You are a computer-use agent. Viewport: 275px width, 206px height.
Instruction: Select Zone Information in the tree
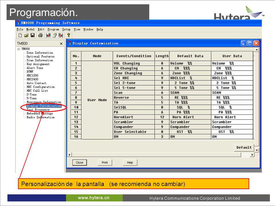click(x=40, y=53)
